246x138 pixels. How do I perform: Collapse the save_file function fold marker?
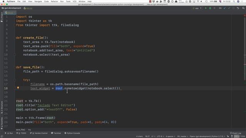pos(15,67)
